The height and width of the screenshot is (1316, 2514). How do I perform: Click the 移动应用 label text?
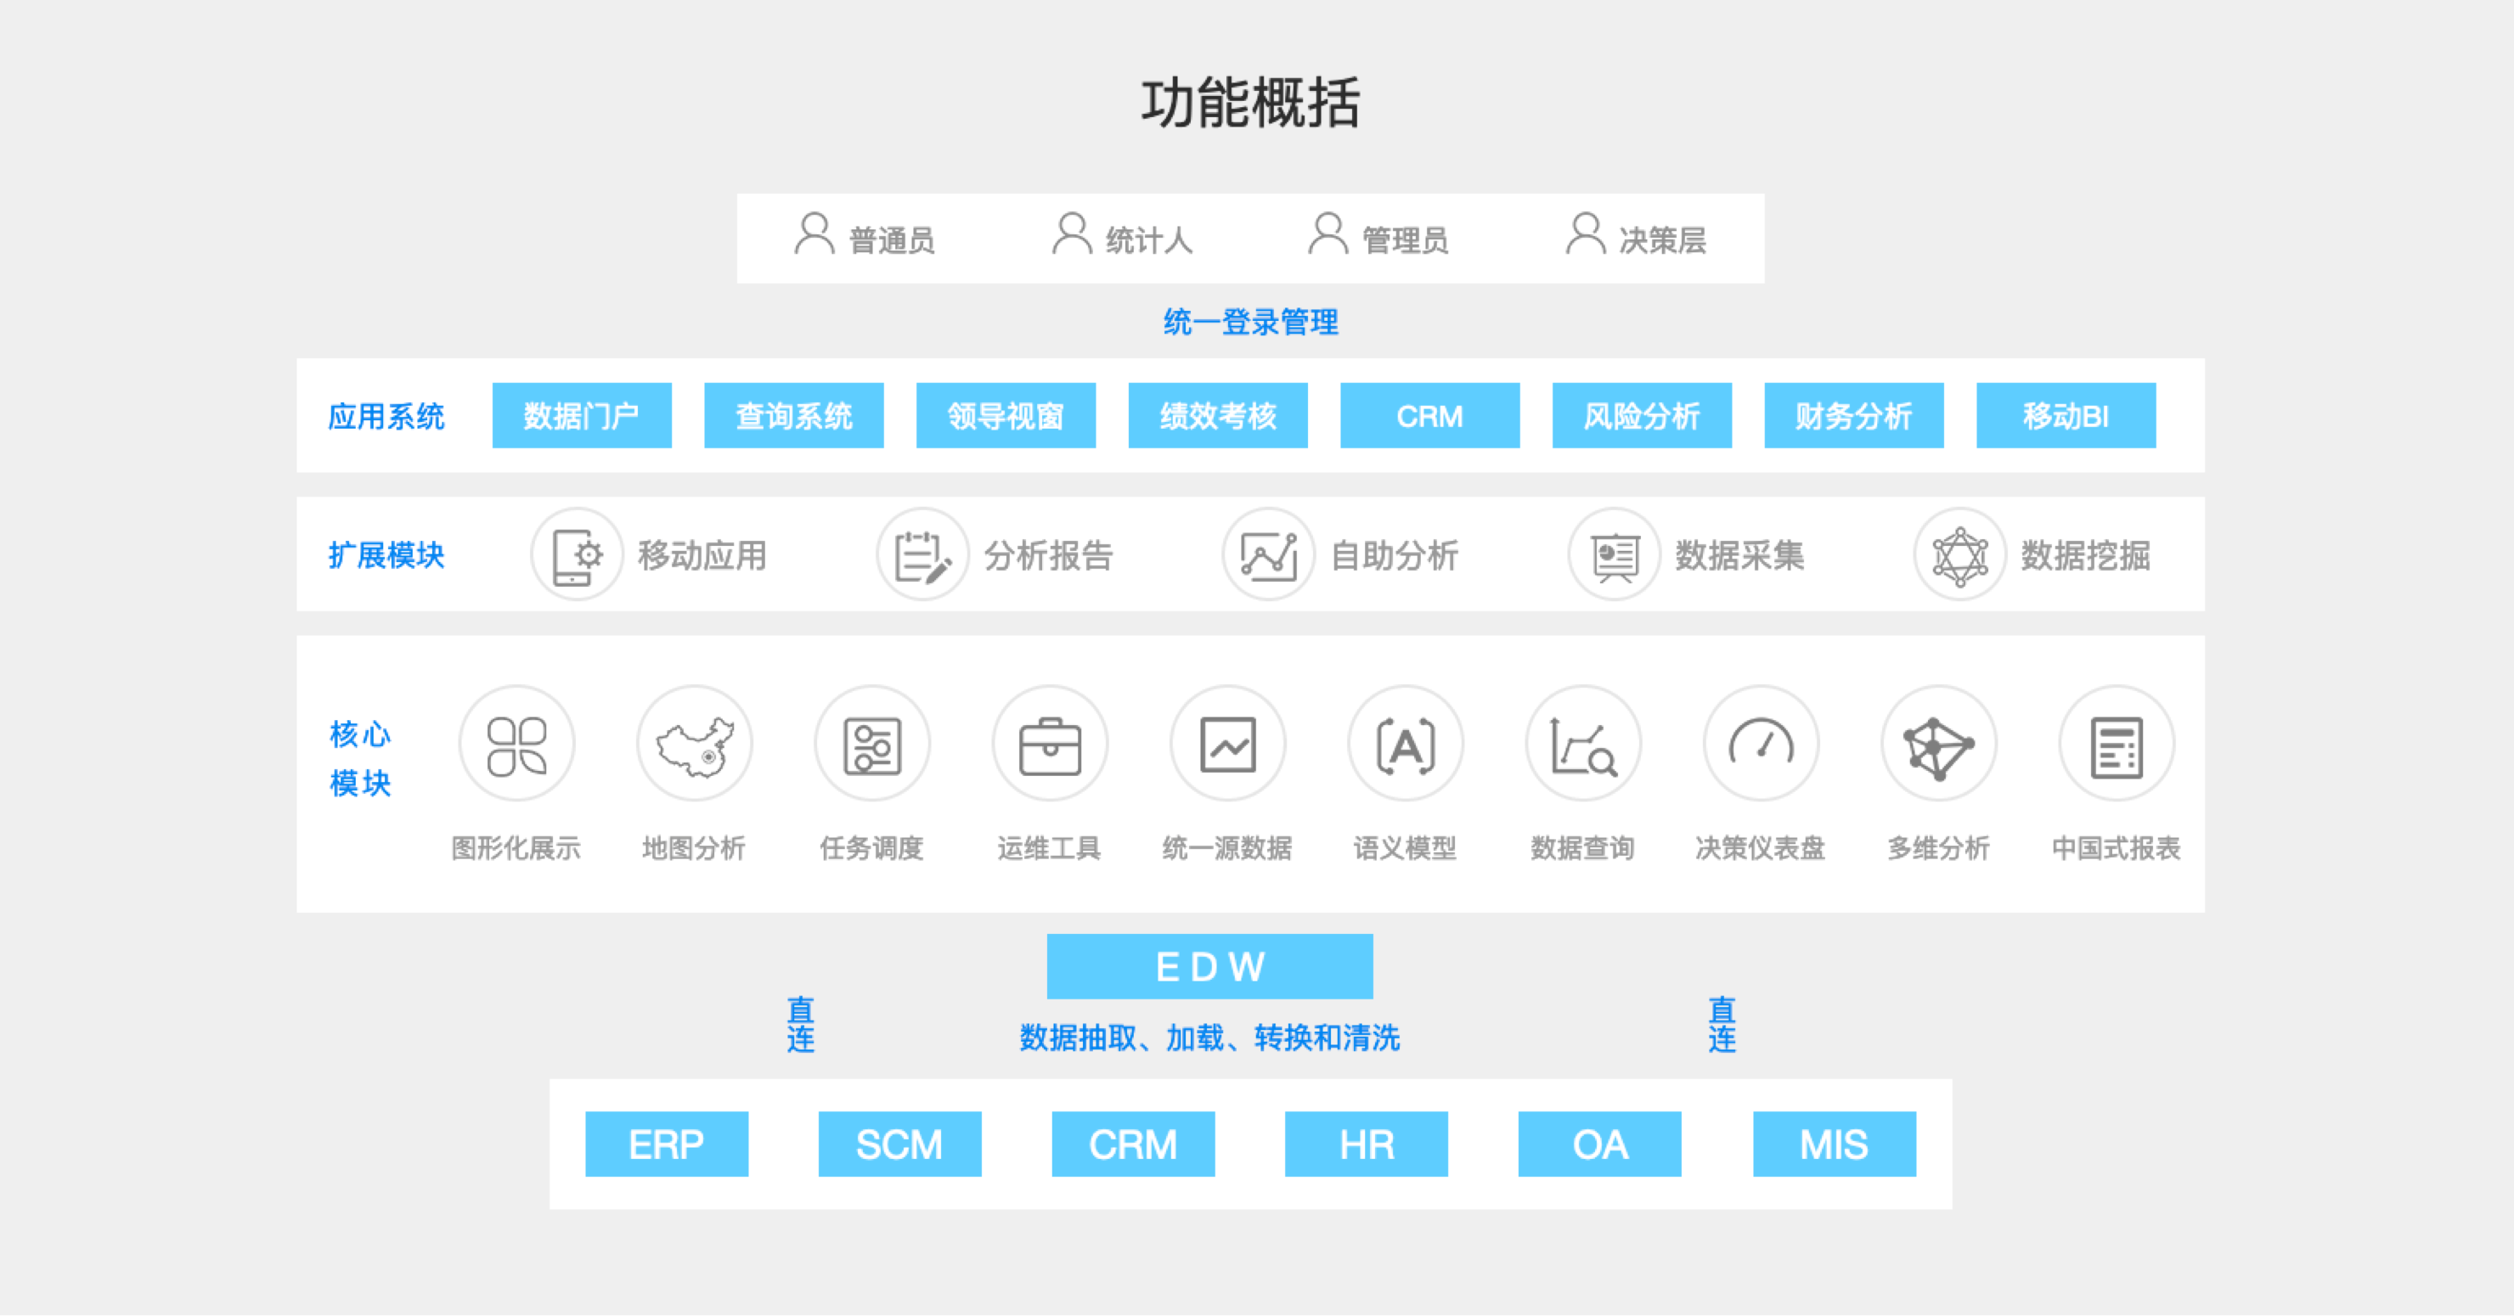(x=702, y=555)
